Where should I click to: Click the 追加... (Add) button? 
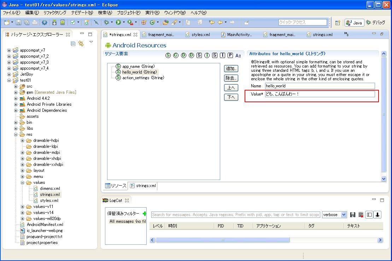(231, 69)
